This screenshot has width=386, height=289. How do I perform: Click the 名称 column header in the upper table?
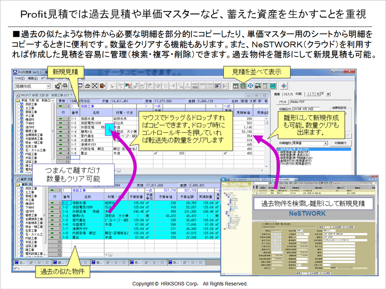(96, 113)
